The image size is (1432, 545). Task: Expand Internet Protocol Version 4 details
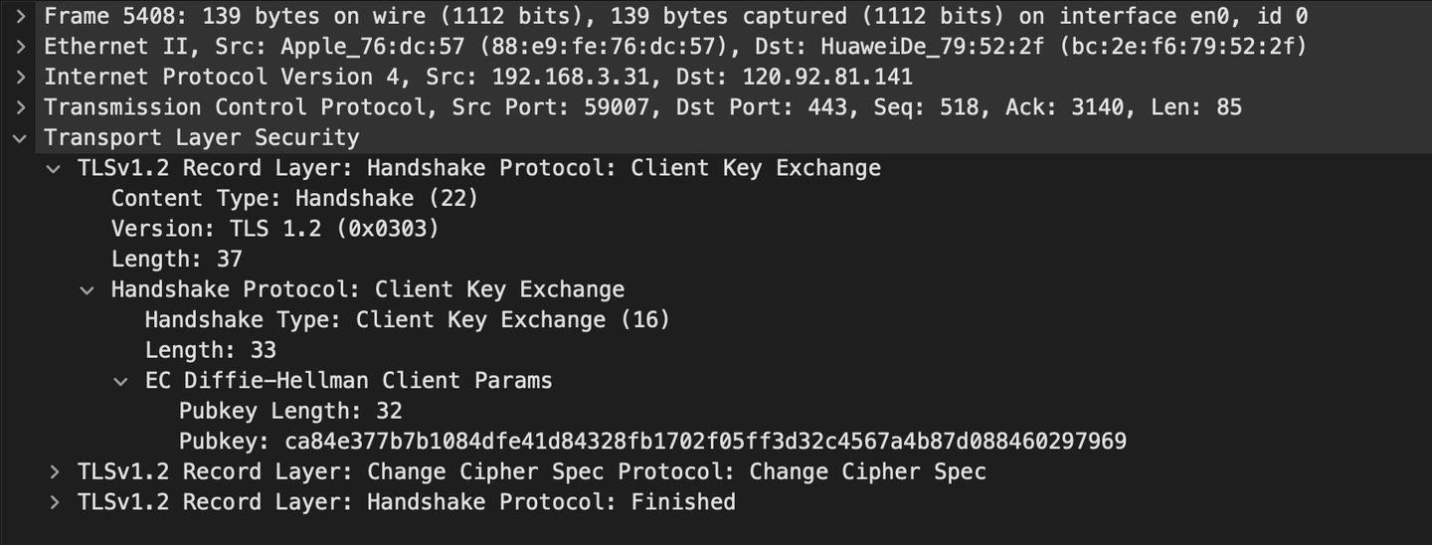pos(20,77)
